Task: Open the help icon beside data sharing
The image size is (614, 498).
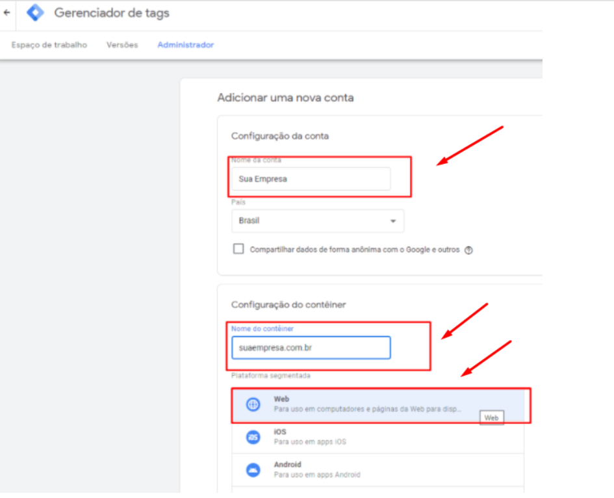Action: (x=468, y=250)
